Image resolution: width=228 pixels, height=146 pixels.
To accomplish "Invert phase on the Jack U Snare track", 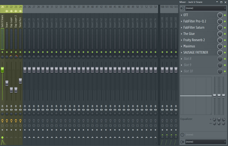I will point(2,106).
